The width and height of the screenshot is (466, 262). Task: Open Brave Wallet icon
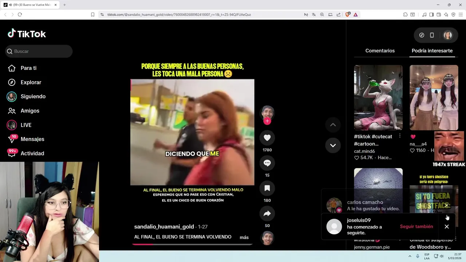point(439,15)
